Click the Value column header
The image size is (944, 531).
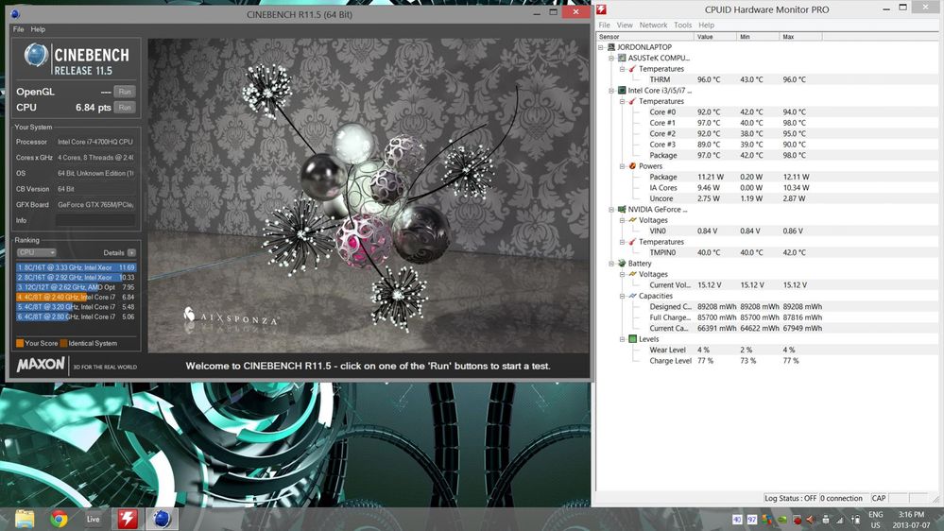pyautogui.click(x=714, y=37)
